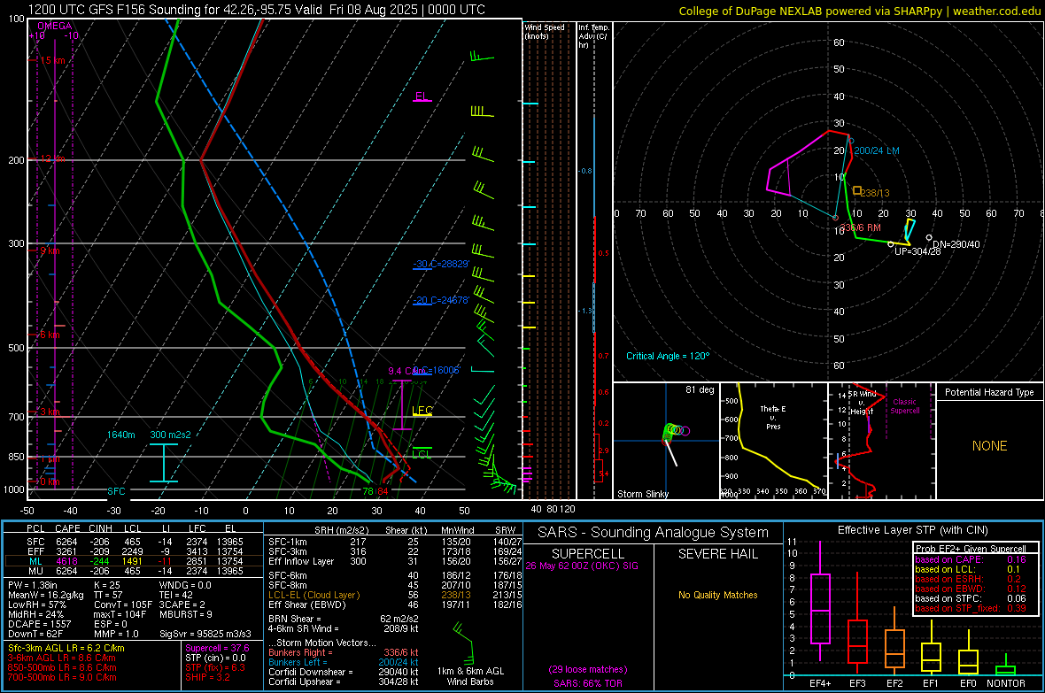Click the 'SARS - Sounding Analogue System' header
1045x693 pixels.
coord(654,533)
